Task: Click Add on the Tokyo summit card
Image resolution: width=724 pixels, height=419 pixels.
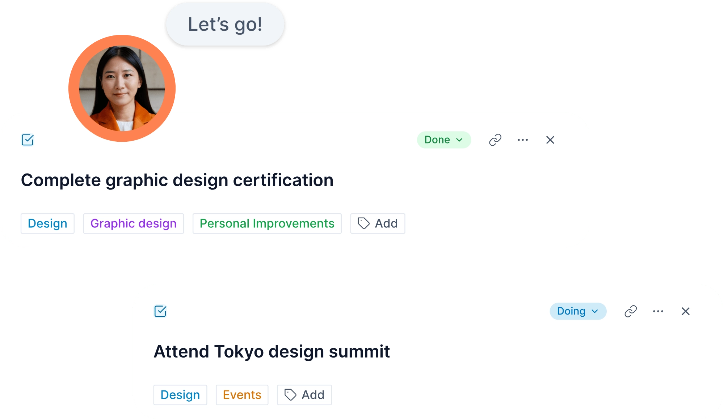Action: 304,395
